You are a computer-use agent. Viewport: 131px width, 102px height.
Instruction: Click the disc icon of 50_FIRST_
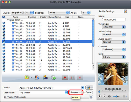click(10, 20)
